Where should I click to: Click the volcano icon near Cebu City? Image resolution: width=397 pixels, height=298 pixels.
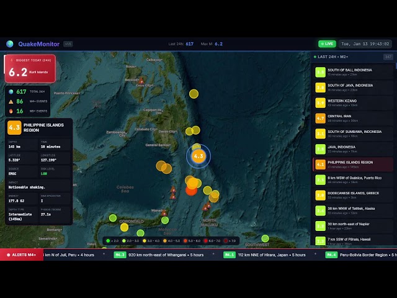(141, 81)
